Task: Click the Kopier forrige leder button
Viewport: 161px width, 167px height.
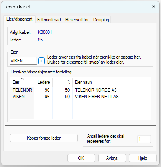Action: [44, 138]
